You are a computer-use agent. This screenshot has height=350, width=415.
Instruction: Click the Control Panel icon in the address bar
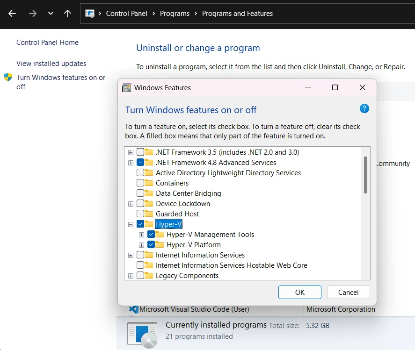[x=89, y=14]
